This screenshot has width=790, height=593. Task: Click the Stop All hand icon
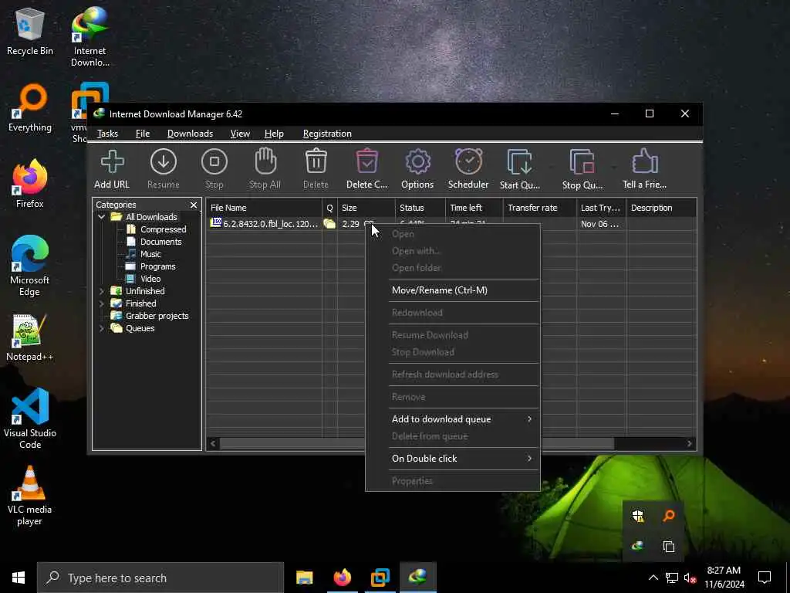pyautogui.click(x=265, y=161)
